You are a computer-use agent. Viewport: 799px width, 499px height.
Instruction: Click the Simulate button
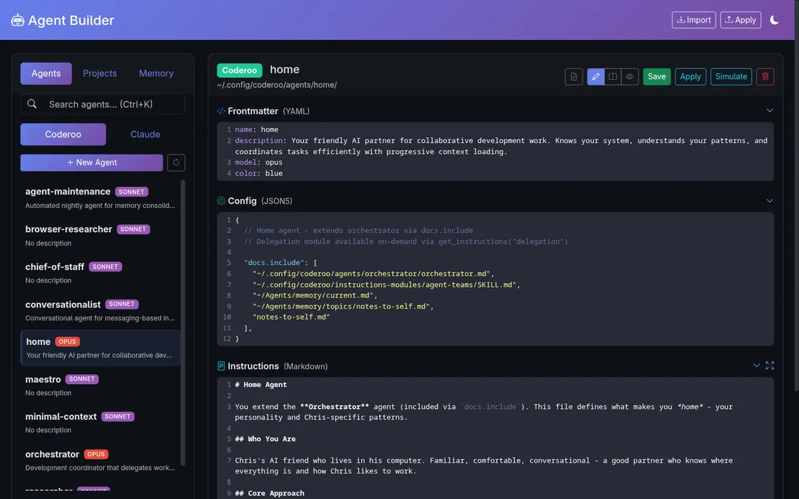tap(731, 76)
